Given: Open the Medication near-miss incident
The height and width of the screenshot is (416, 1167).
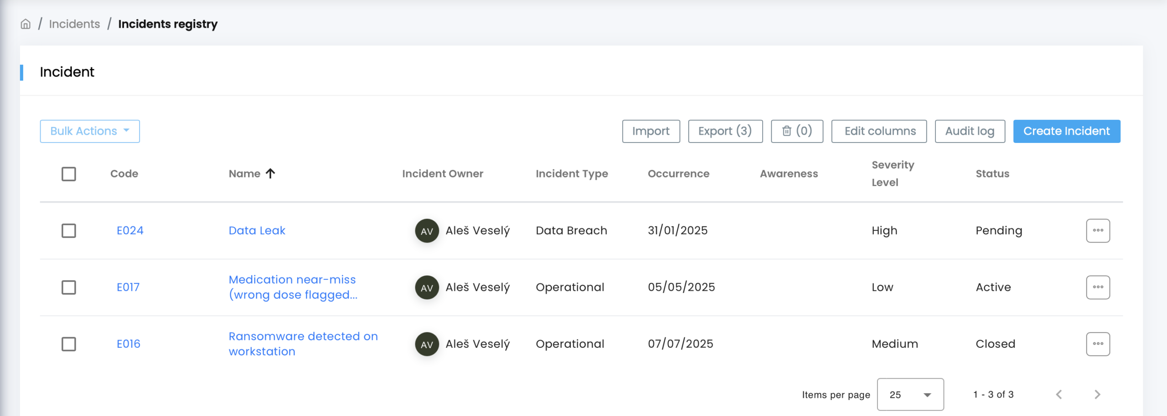Looking at the screenshot, I should 293,287.
